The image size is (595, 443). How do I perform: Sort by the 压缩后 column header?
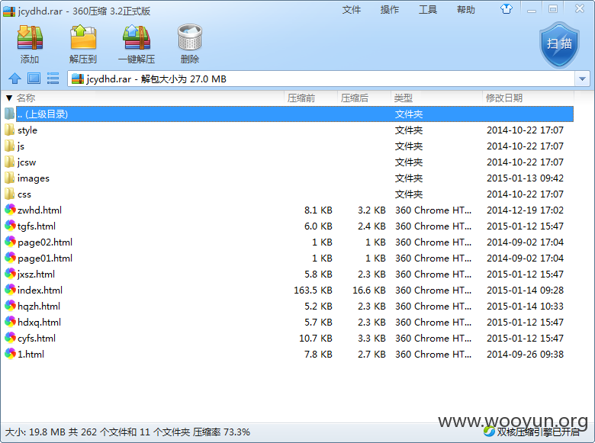355,98
